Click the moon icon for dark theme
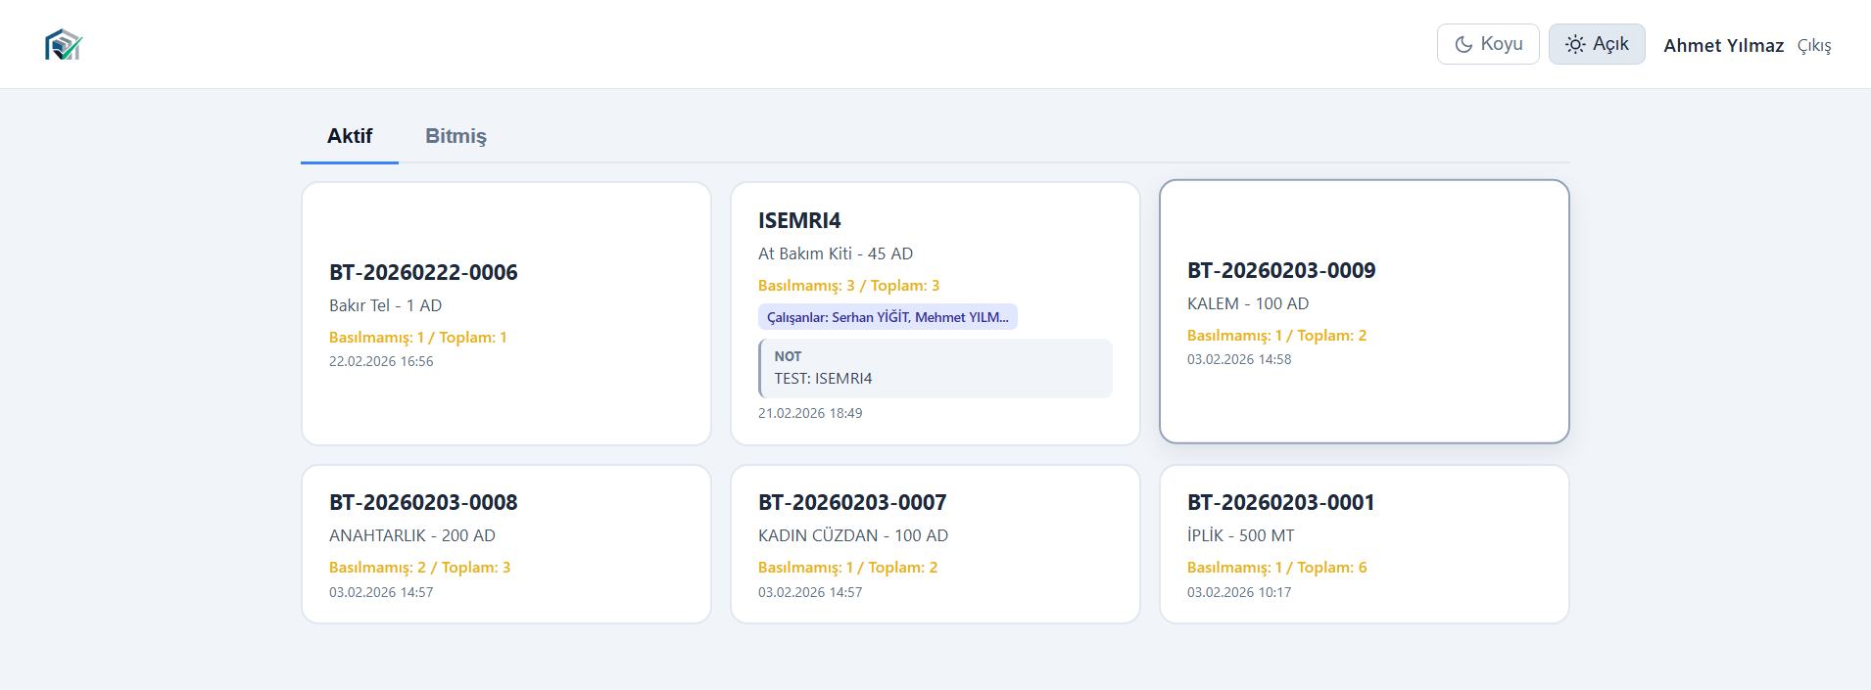Viewport: 1871px width, 690px height. tap(1463, 45)
